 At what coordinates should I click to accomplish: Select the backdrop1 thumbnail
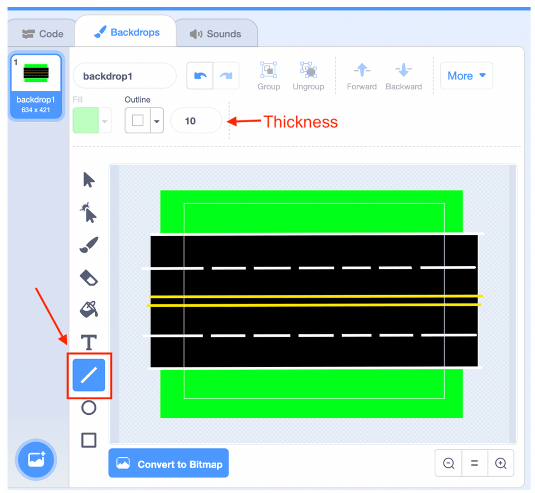(x=36, y=86)
